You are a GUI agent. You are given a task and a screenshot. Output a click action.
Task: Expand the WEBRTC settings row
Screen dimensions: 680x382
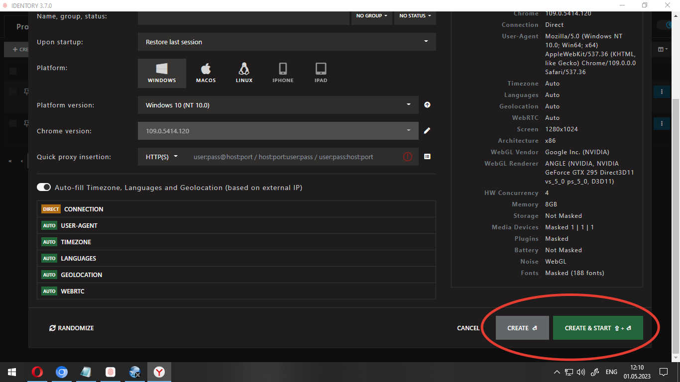[x=236, y=291]
